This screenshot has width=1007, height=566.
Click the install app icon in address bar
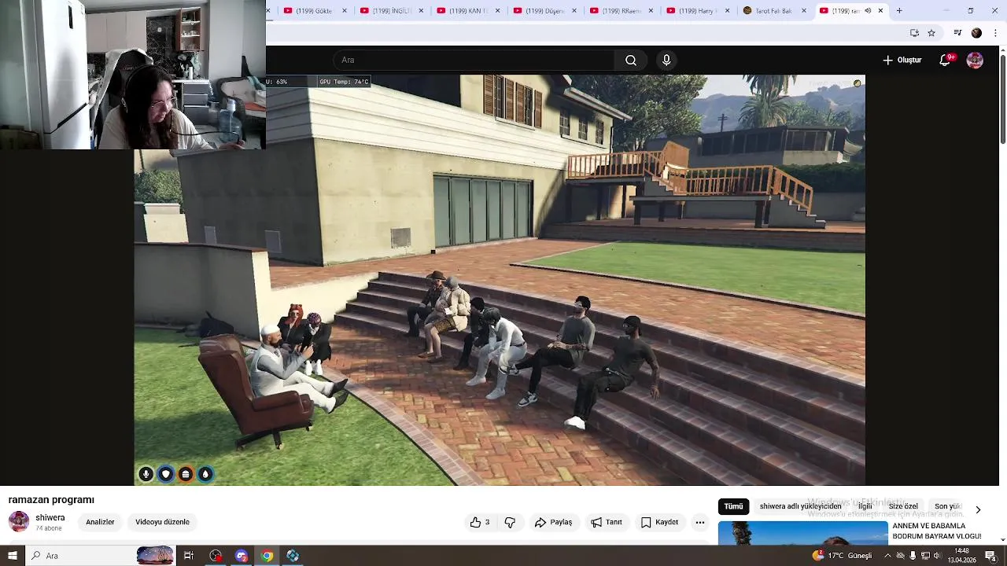pos(914,33)
